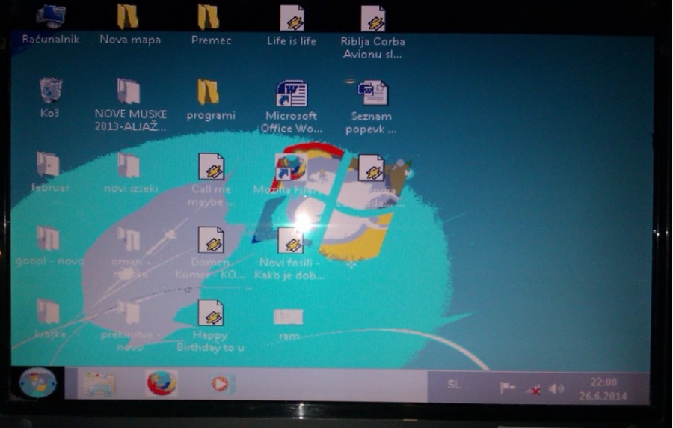Click the SL language indicator
The width and height of the screenshot is (673, 428).
click(x=454, y=385)
